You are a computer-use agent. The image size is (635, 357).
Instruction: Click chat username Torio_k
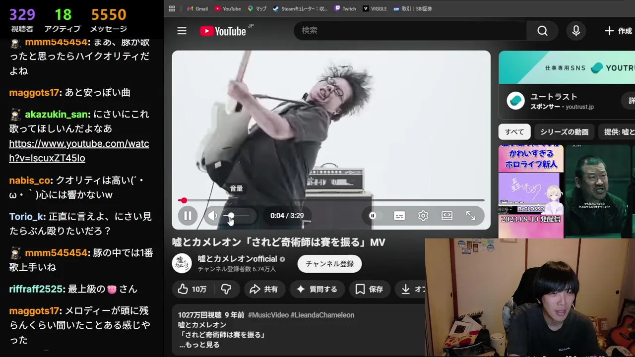click(26, 217)
